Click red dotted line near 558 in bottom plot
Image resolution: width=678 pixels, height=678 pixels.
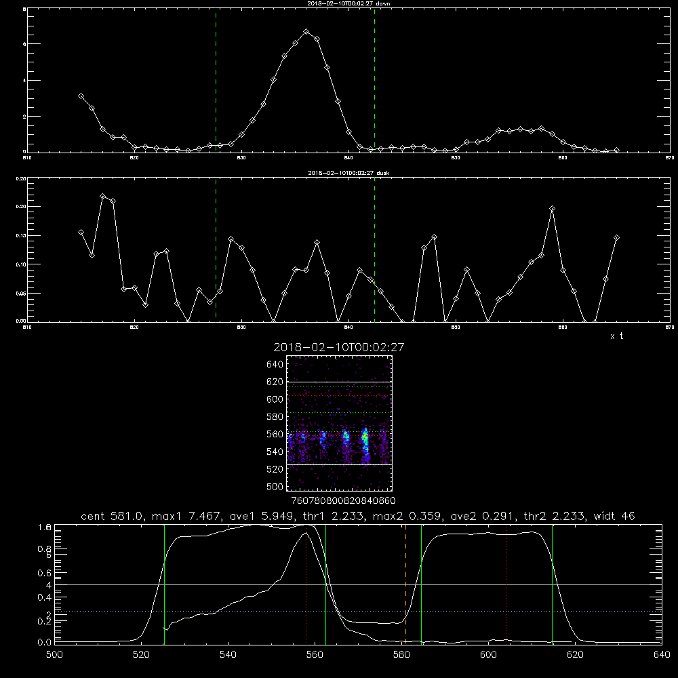(x=306, y=584)
